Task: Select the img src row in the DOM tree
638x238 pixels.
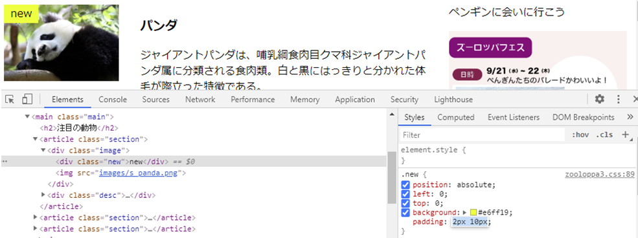Action: [121, 173]
